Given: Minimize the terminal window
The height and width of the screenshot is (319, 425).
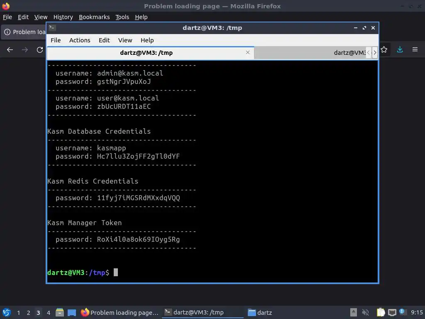Looking at the screenshot, I should pyautogui.click(x=356, y=28).
